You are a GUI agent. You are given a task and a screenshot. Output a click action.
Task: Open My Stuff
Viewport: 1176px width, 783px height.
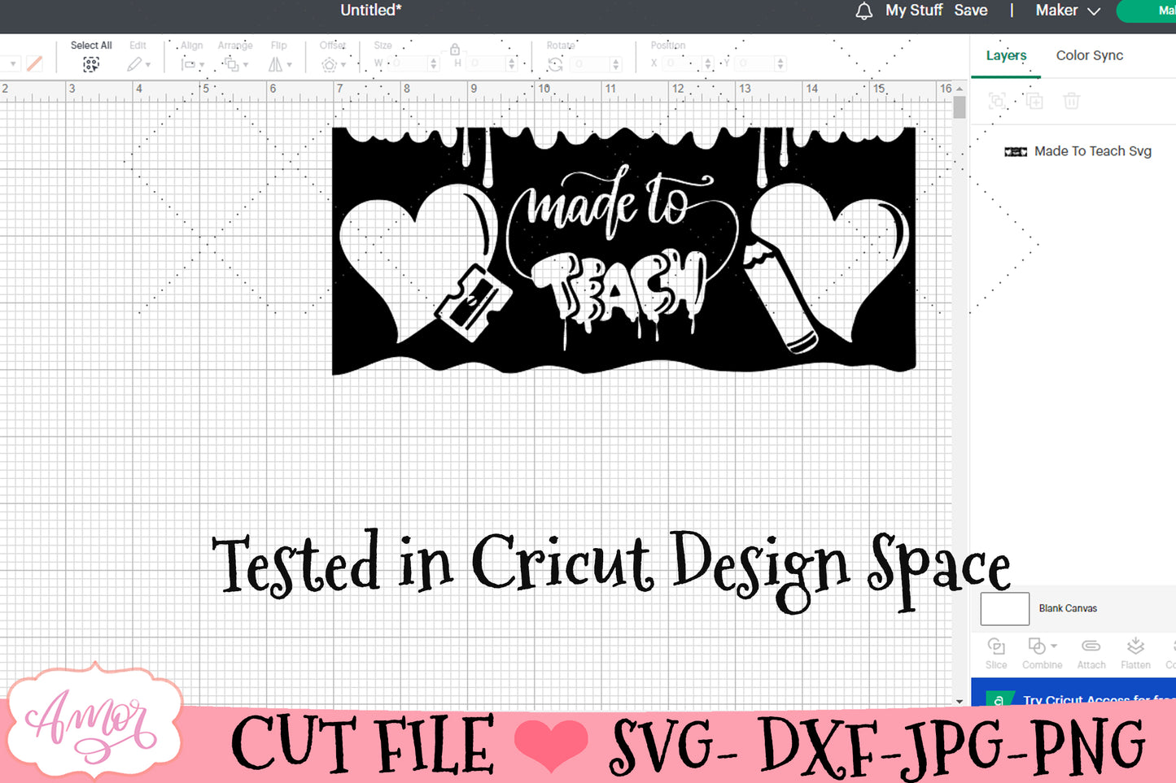click(x=914, y=11)
